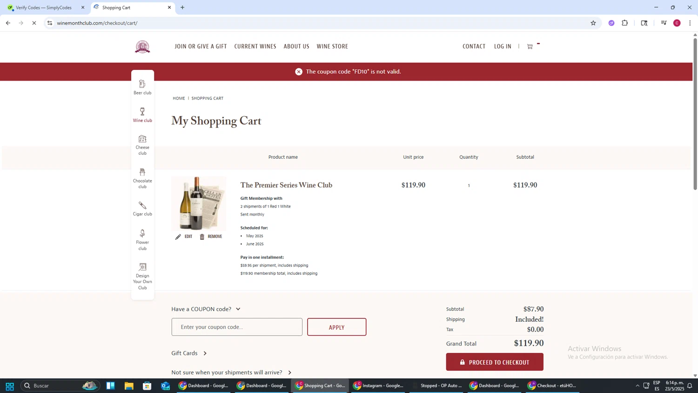Click the Log In link
This screenshot has height=393, width=698.
503,47
